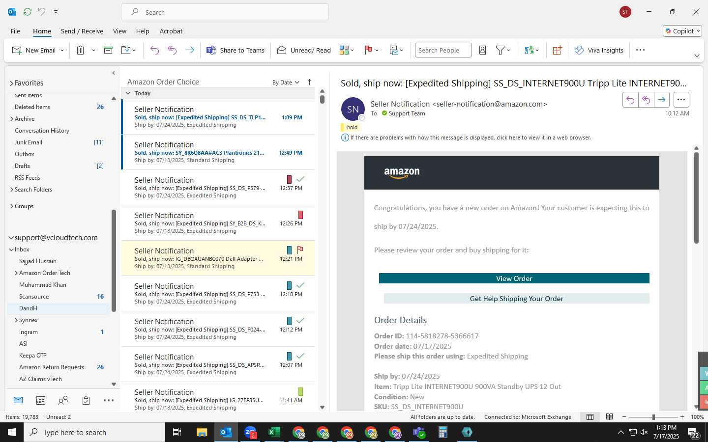Switch to Mail view in navigation bar
Image resolution: width=708 pixels, height=442 pixels.
(x=18, y=400)
